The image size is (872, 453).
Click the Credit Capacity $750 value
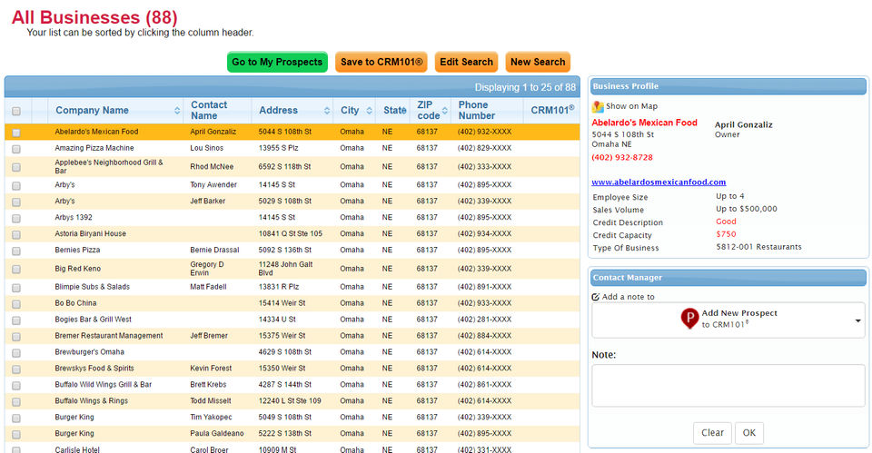726,234
